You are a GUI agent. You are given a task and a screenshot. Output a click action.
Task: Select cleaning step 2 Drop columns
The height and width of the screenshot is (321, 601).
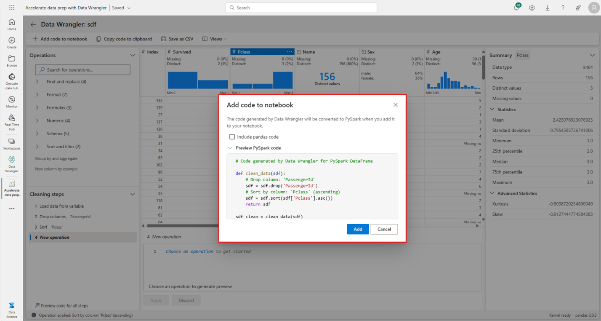click(x=83, y=217)
